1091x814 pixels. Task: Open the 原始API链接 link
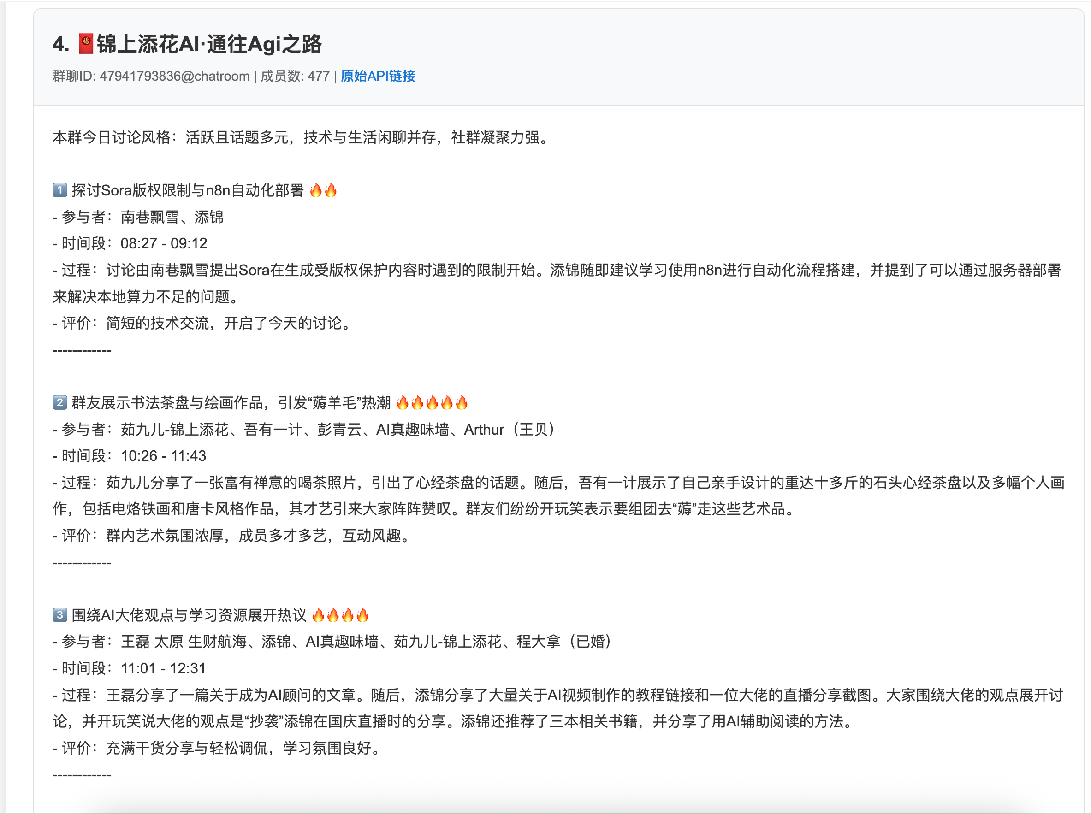tap(378, 77)
